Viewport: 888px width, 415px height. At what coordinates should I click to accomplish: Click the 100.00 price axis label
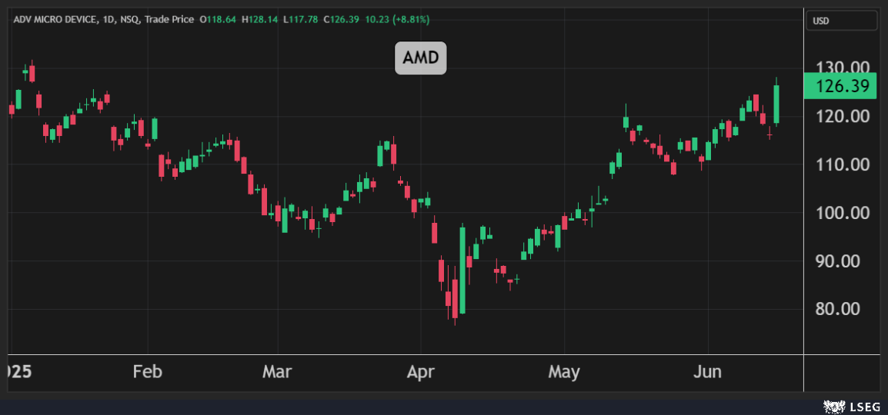point(843,213)
